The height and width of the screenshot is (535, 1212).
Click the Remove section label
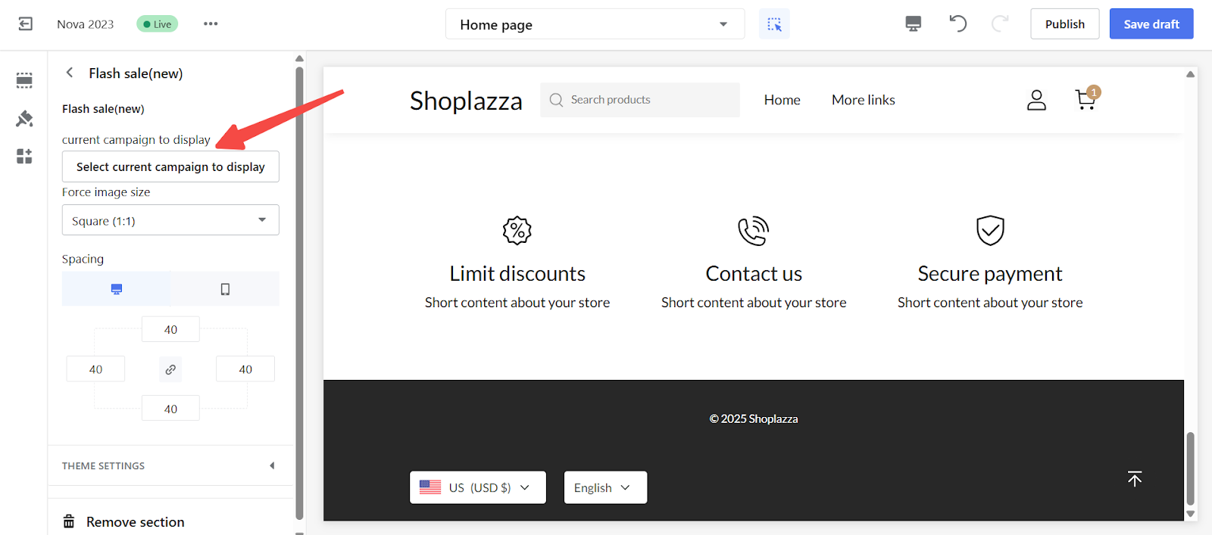[x=136, y=521]
